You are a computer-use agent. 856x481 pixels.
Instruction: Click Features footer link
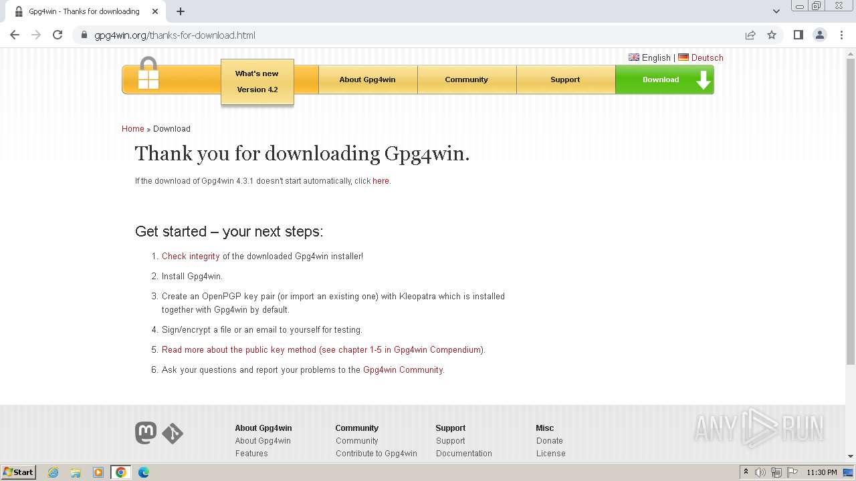coord(251,454)
